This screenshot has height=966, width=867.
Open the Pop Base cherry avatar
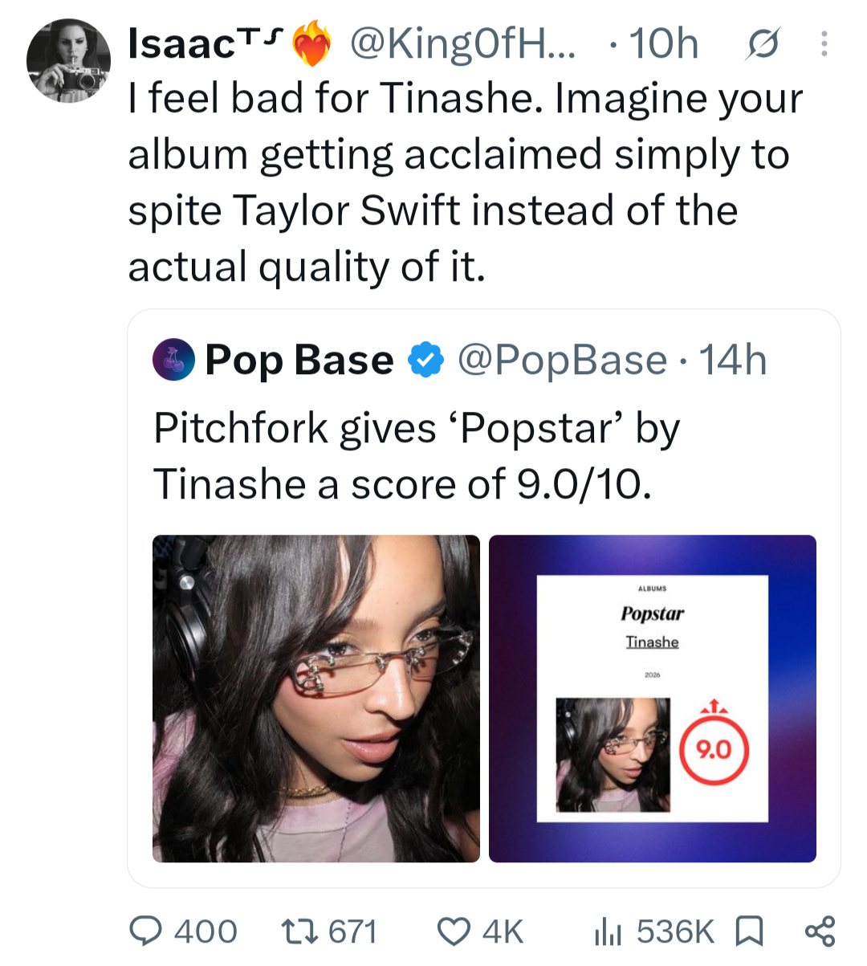tap(173, 359)
